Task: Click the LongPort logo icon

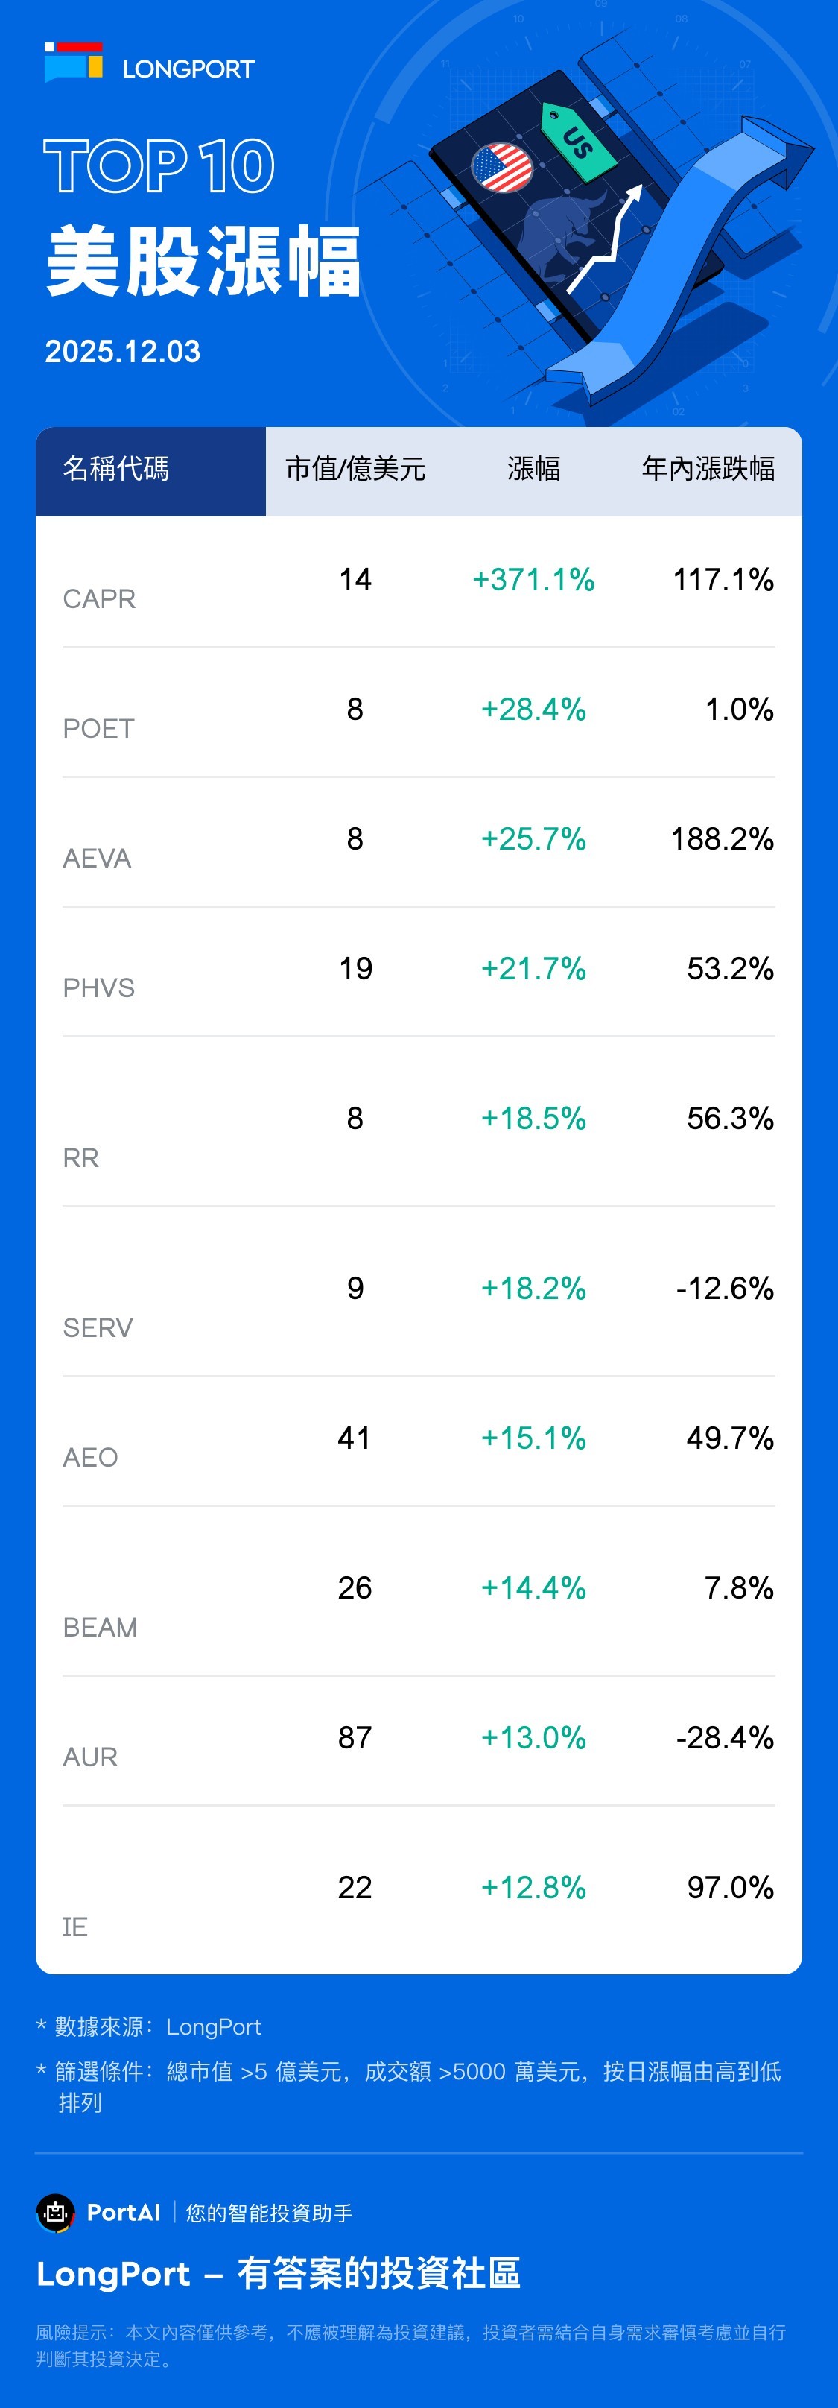Action: click(74, 63)
